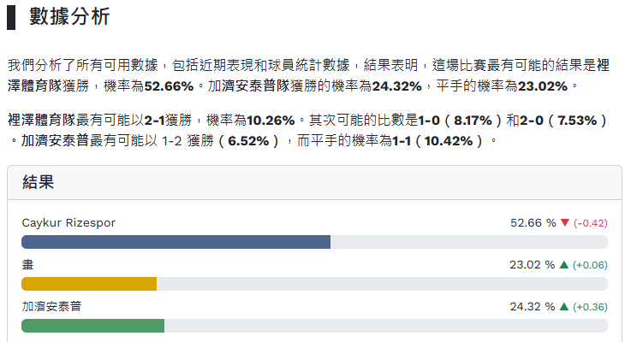Click the blue Caykur Rizespor probability bar
This screenshot has height=342, width=631.
tap(176, 242)
